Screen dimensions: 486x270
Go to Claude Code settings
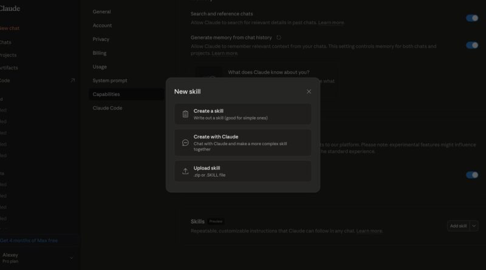(x=107, y=108)
